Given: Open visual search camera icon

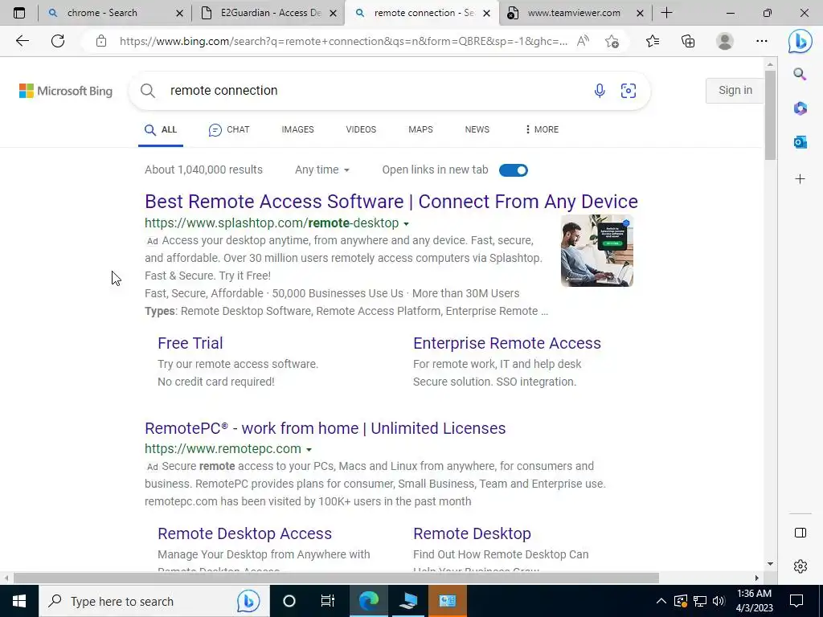Looking at the screenshot, I should (x=629, y=91).
